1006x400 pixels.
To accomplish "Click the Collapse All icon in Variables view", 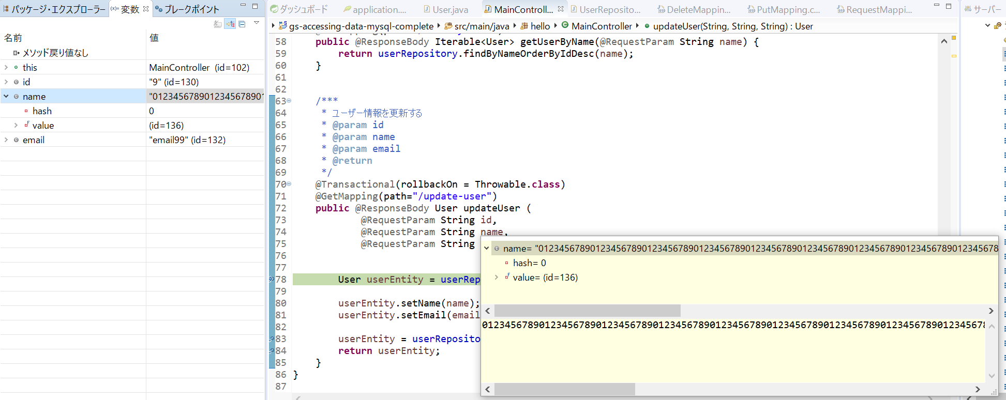I will [x=242, y=24].
